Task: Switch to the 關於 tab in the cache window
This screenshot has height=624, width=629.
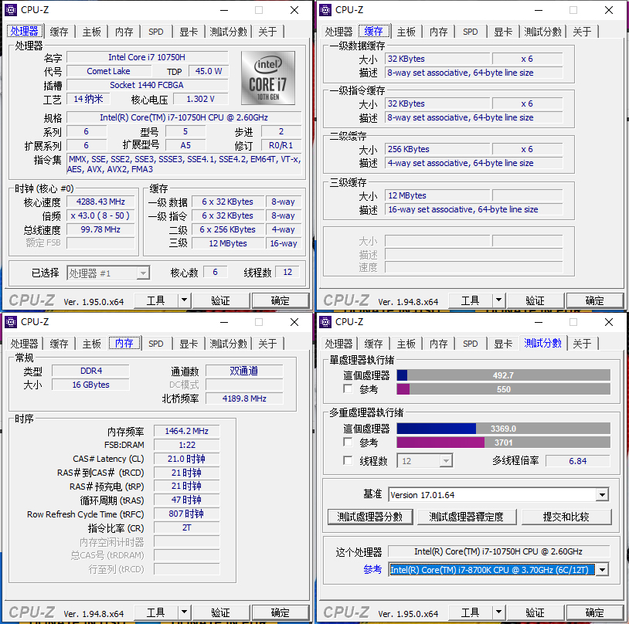Action: click(x=582, y=32)
